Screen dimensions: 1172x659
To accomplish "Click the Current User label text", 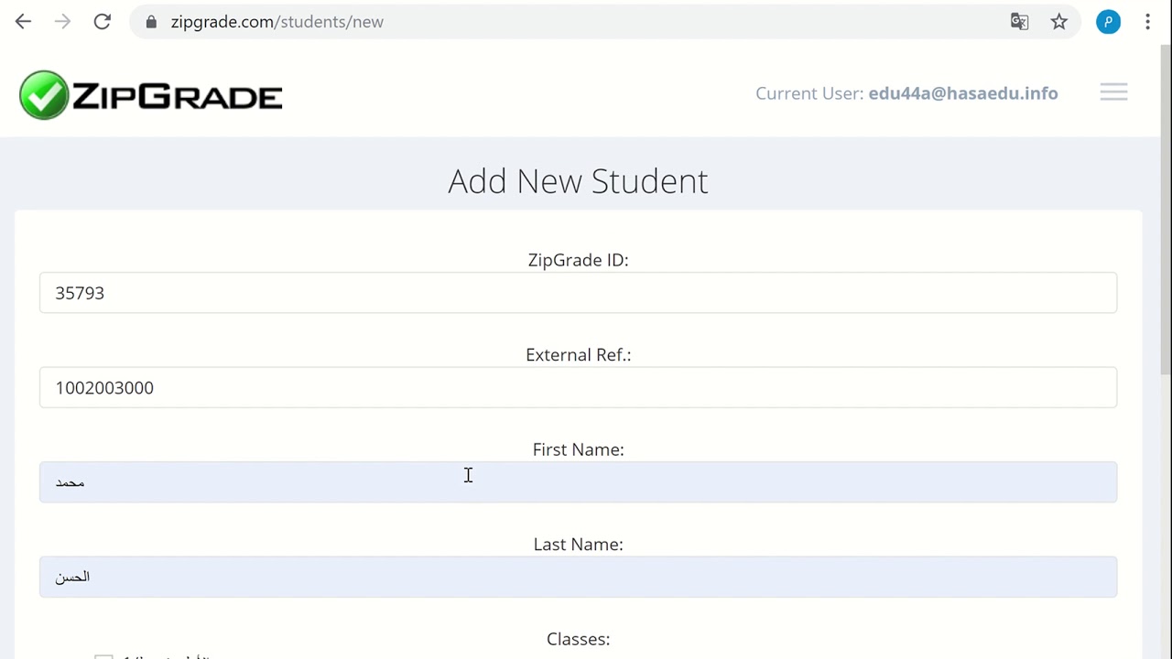I will click(808, 93).
